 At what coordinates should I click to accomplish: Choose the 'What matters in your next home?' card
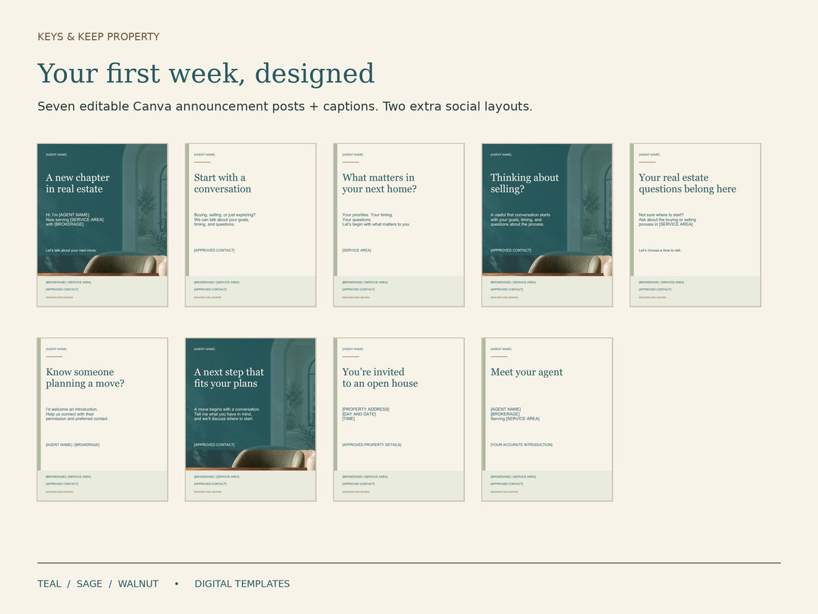pyautogui.click(x=399, y=225)
